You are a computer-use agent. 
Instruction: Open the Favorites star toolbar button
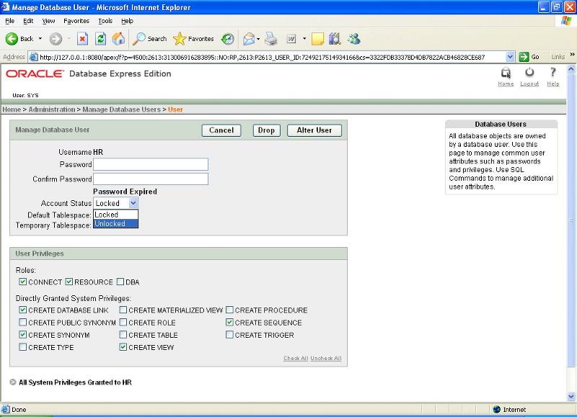click(x=193, y=39)
